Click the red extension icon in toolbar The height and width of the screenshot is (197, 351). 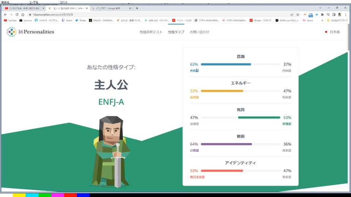[x=305, y=15]
